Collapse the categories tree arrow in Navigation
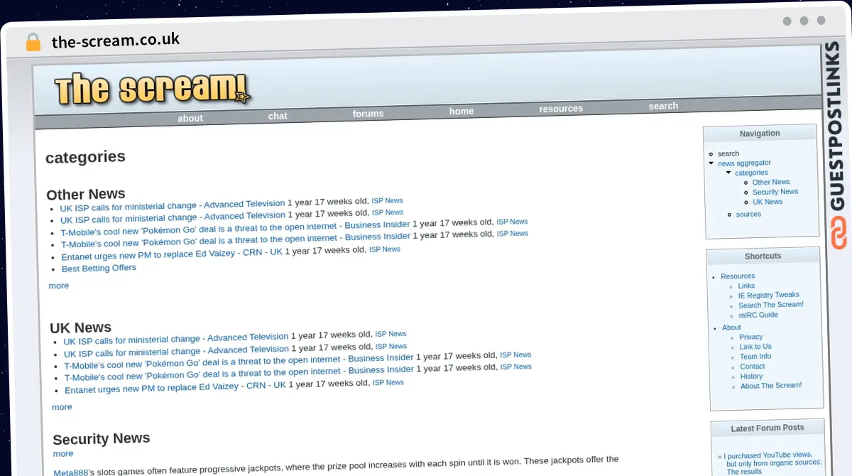852x476 pixels. (x=728, y=173)
